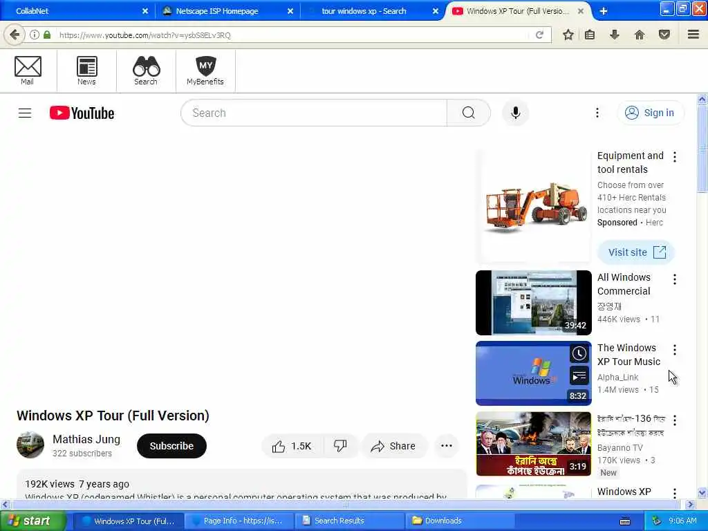Open the YouTube guide menu icon
The image size is (708, 531).
point(25,113)
